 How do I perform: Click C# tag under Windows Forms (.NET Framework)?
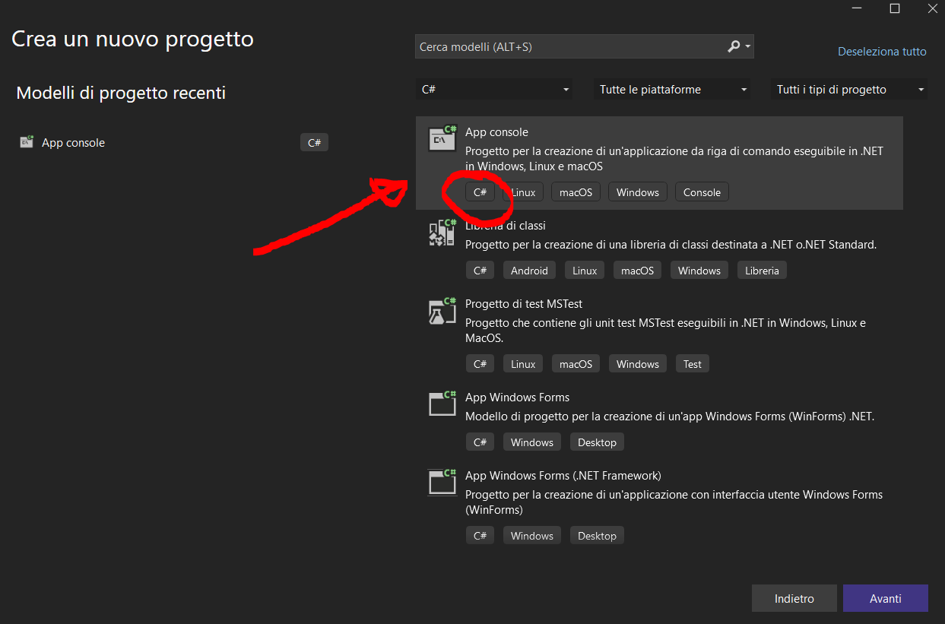[480, 536]
